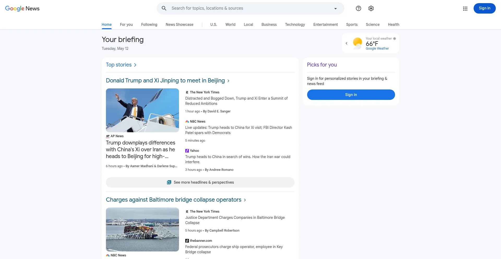Click the sun weather icon
The height and width of the screenshot is (259, 501).
(357, 43)
